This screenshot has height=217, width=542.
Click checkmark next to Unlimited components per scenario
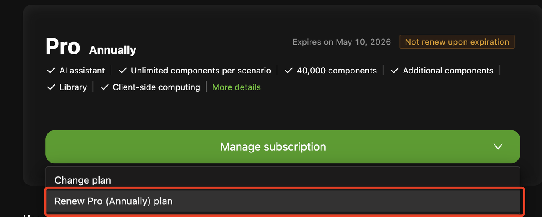(123, 71)
